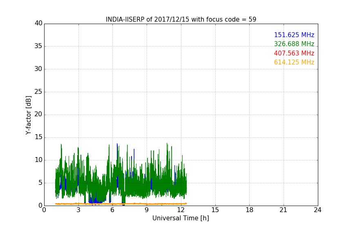Image resolution: width=353 pixels, height=235 pixels.
Task: Click the x-axis tick label 24
Action: click(317, 210)
